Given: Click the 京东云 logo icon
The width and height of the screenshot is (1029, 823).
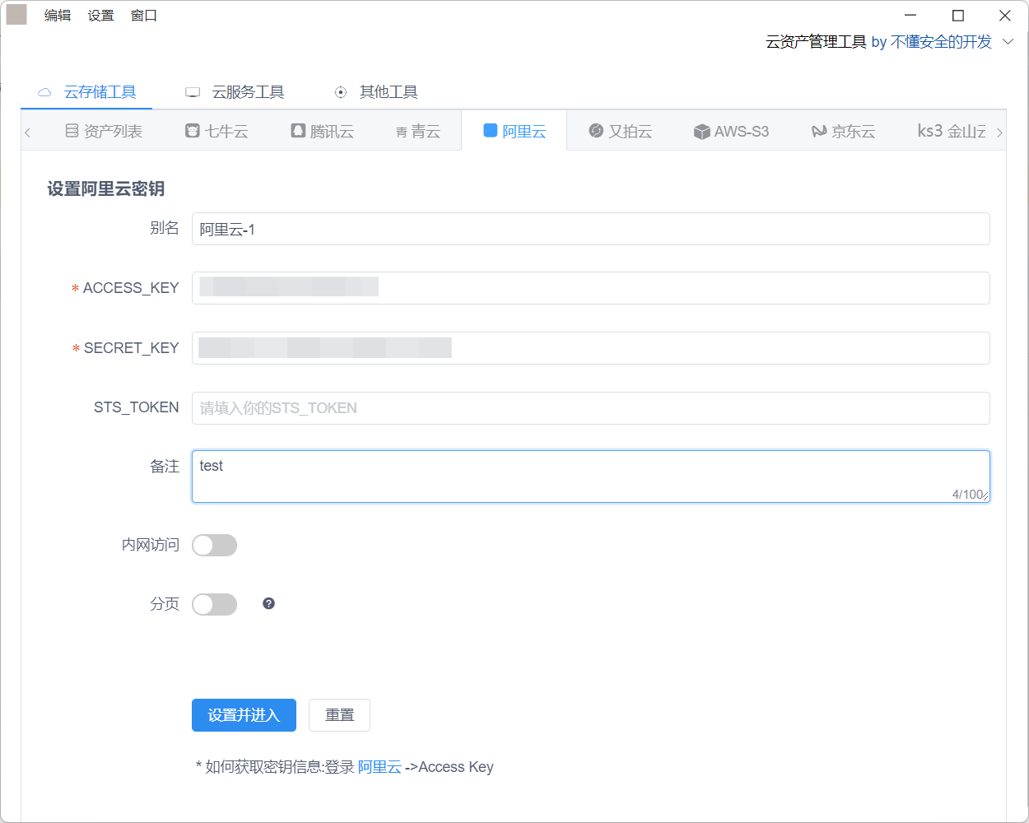Looking at the screenshot, I should coord(819,131).
